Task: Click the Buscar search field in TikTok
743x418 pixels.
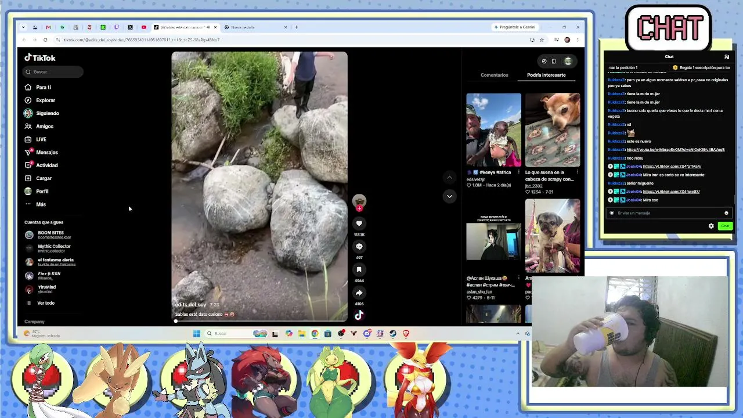Action: pyautogui.click(x=53, y=72)
